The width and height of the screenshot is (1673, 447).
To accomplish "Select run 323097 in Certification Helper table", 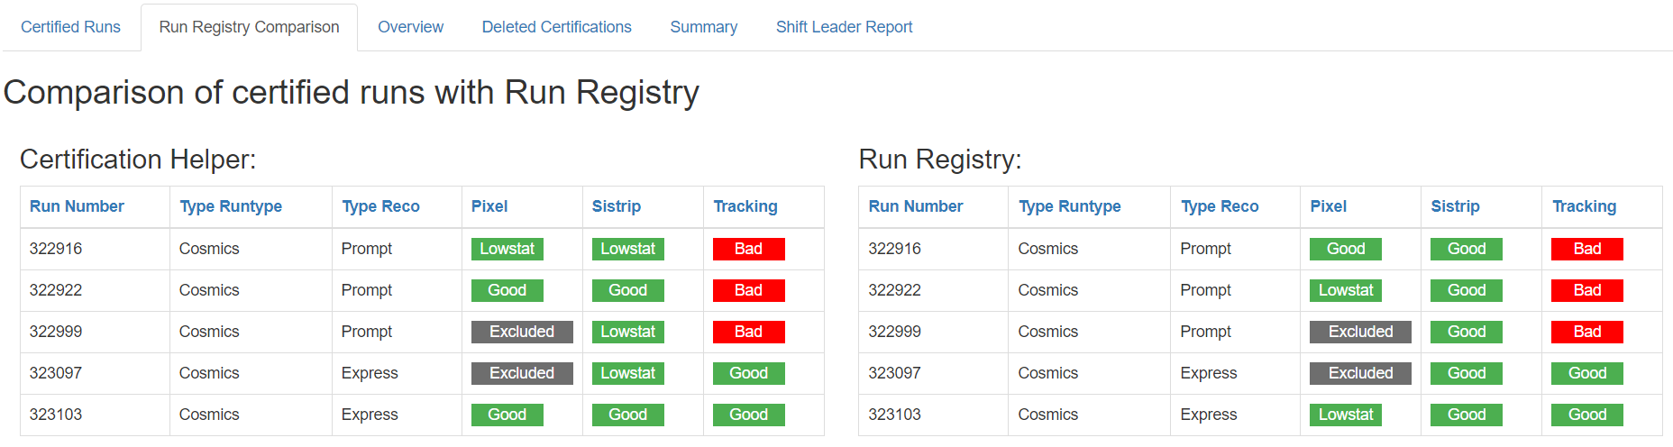I will click(56, 373).
